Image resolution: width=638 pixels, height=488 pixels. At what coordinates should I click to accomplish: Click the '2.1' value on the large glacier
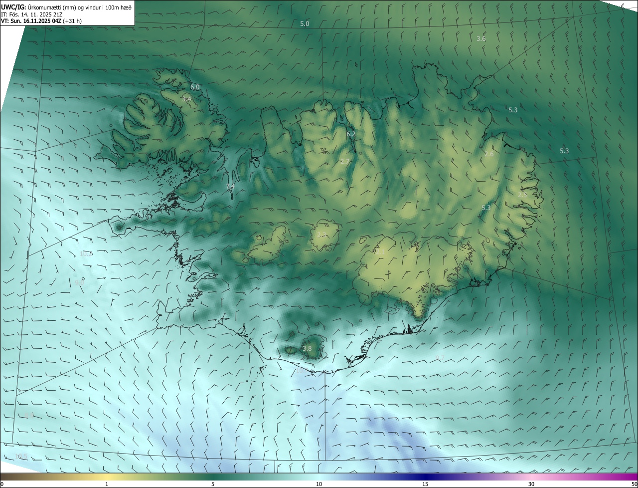click(380, 252)
